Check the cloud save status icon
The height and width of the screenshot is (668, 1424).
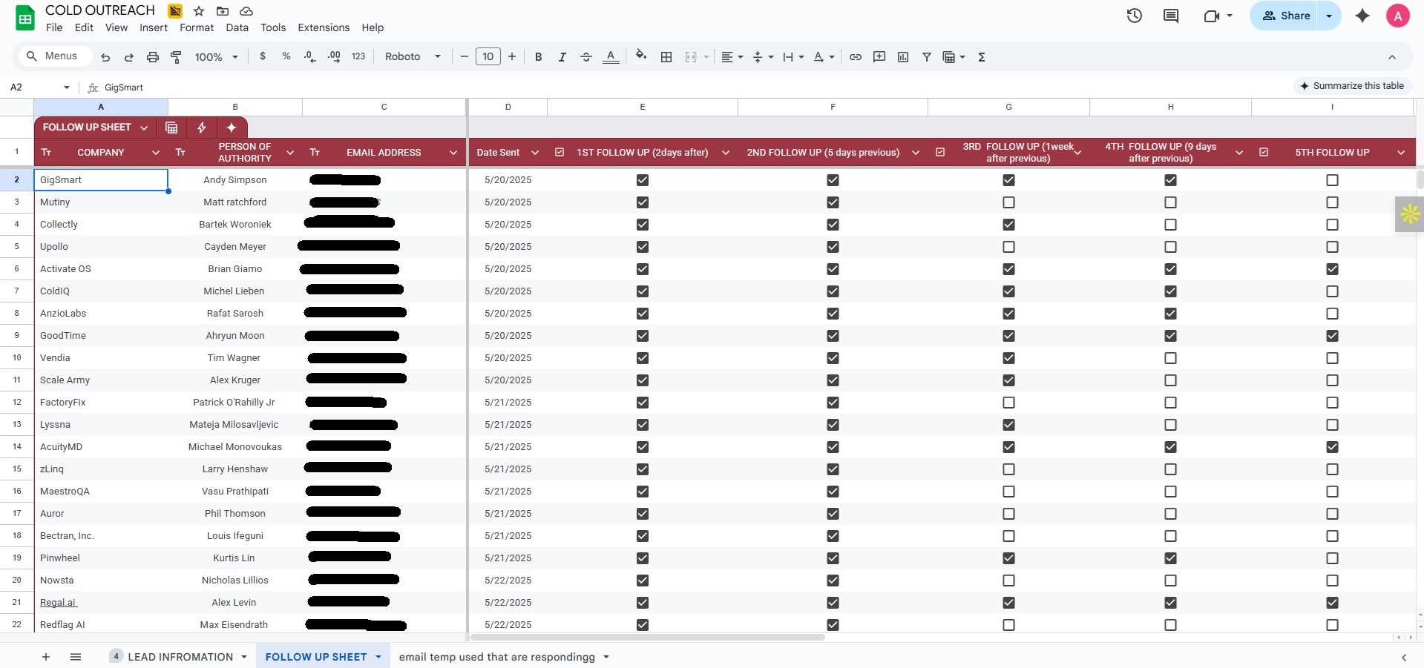tap(246, 11)
